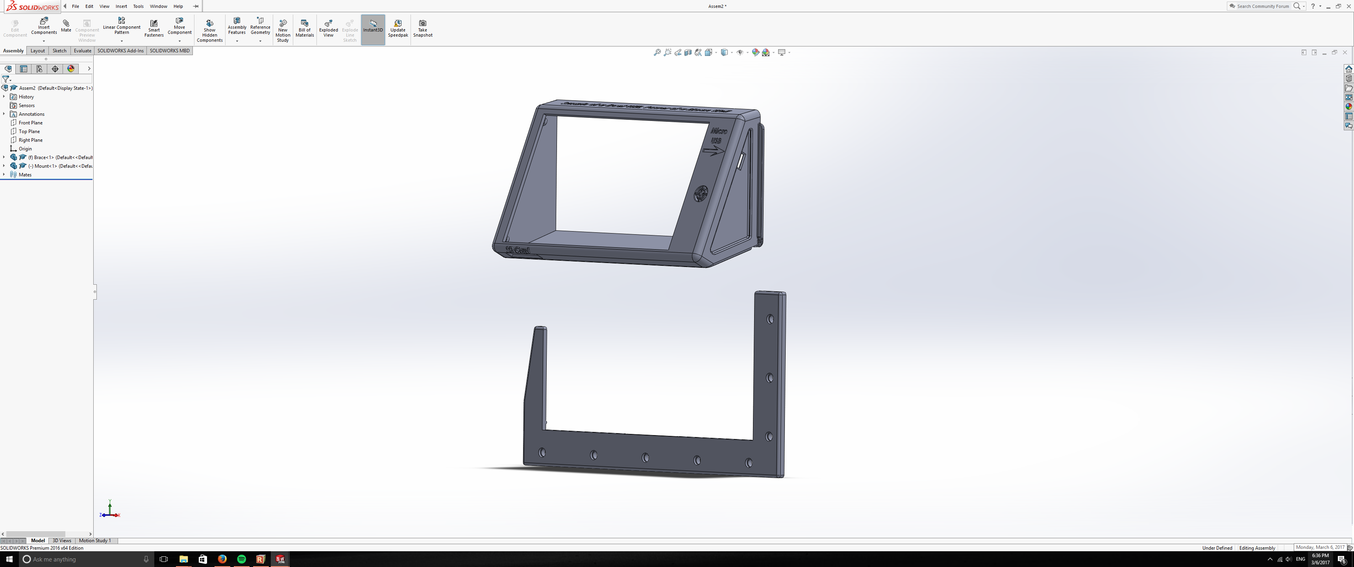Open Insert Components dropdown arrow
Image resolution: width=1354 pixels, height=567 pixels.
pyautogui.click(x=44, y=41)
